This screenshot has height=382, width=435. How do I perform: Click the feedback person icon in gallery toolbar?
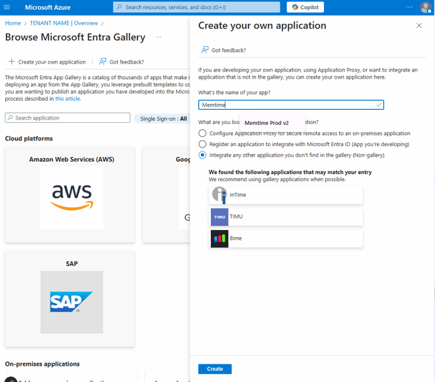(103, 61)
